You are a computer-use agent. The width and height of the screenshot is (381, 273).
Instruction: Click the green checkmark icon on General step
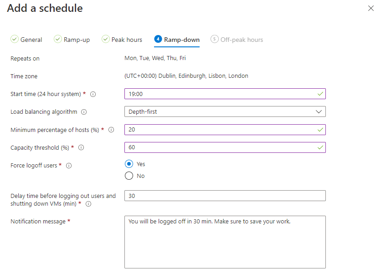(15, 40)
